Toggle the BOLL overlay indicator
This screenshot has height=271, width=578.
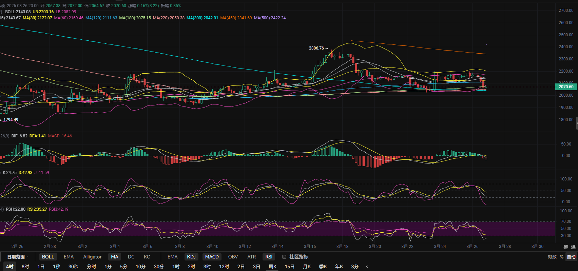48,257
